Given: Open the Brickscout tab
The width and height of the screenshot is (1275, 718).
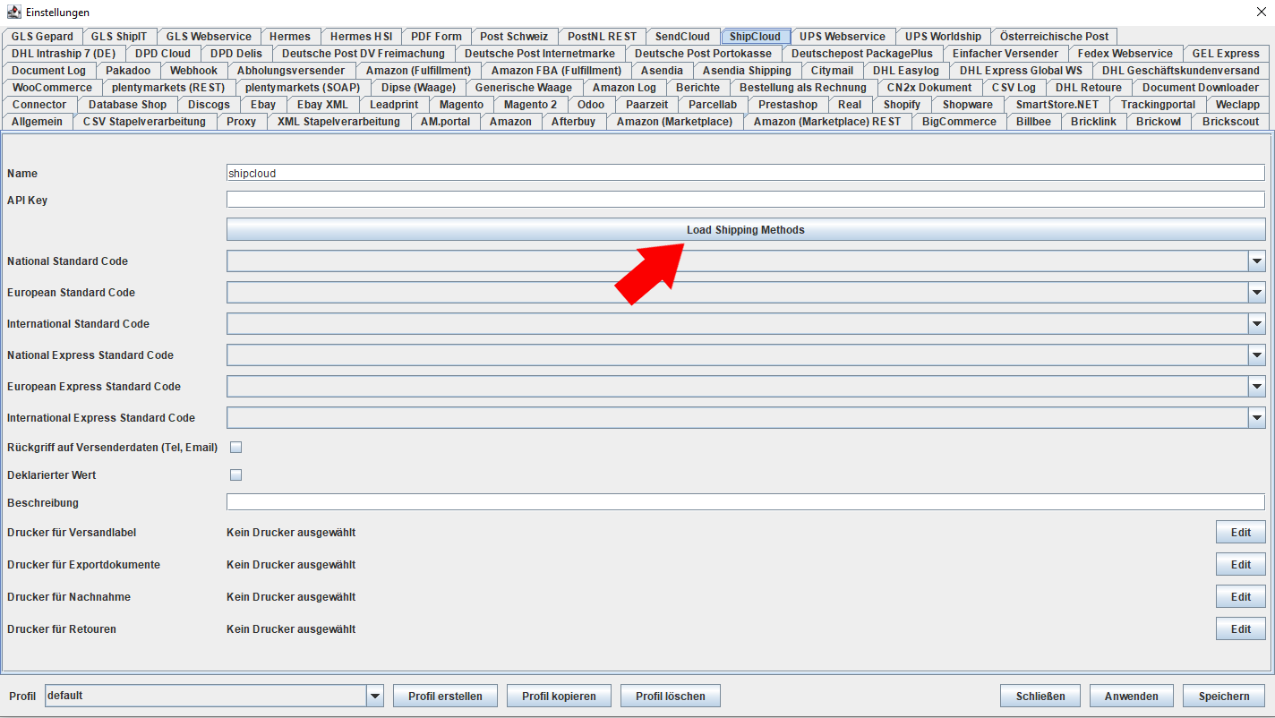Looking at the screenshot, I should [1230, 122].
